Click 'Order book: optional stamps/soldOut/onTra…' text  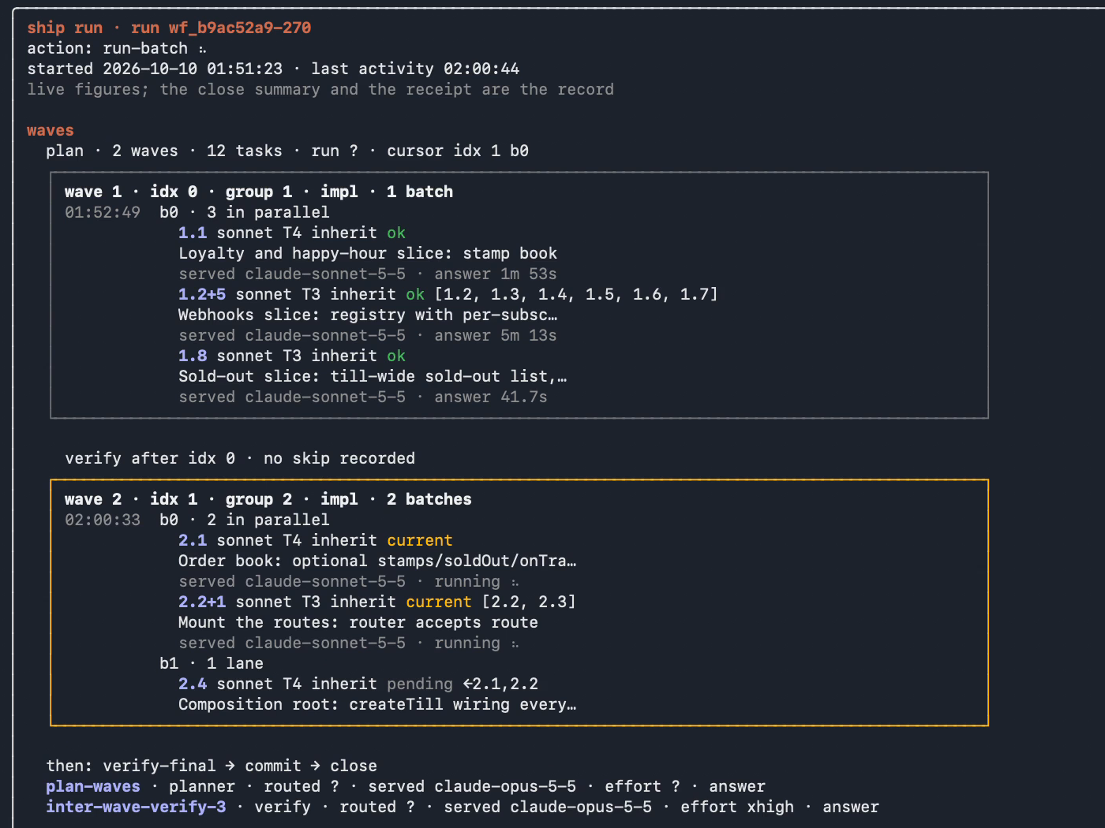377,561
